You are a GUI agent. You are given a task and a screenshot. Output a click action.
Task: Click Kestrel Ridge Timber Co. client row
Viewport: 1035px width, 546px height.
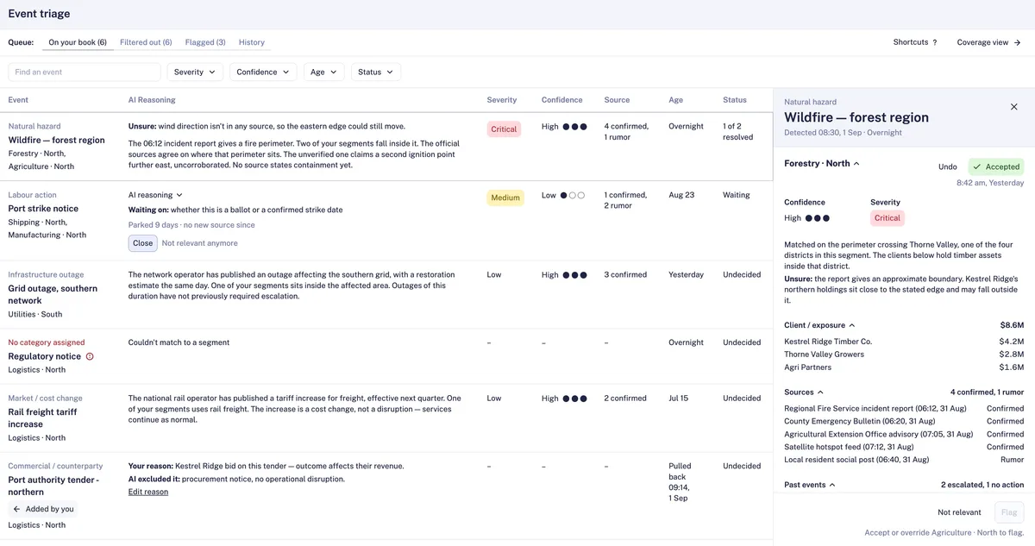[x=904, y=342]
